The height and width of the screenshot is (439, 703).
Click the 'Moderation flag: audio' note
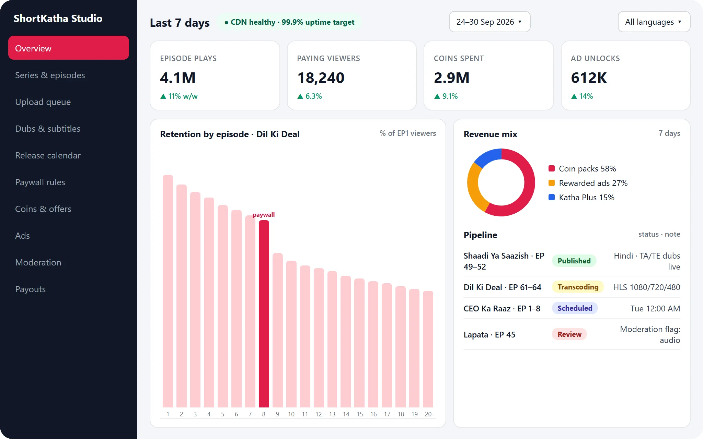(650, 334)
